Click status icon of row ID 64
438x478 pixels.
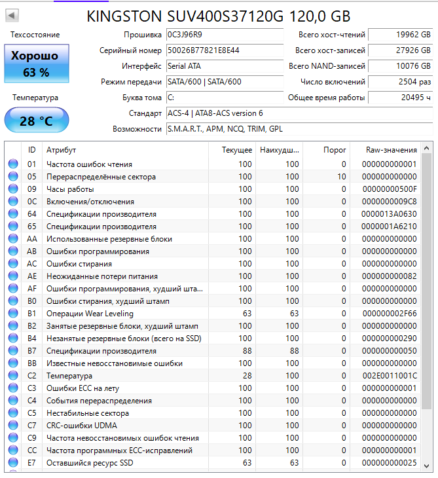click(13, 214)
